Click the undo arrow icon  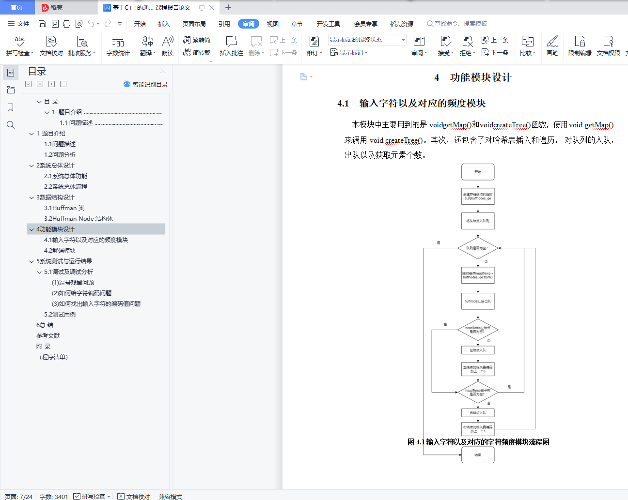click(x=91, y=24)
